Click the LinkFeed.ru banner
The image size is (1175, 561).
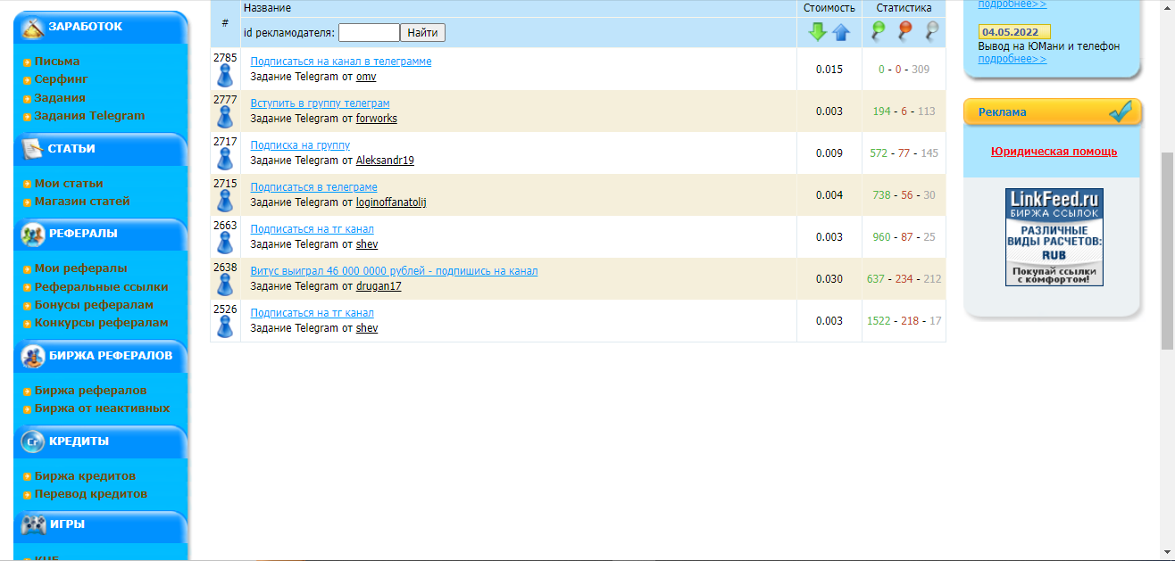1054,237
